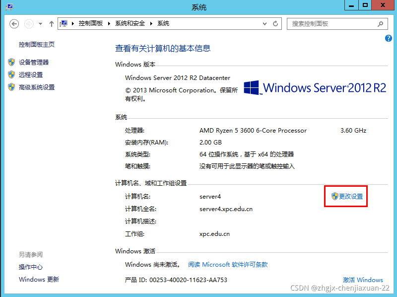Click the 更改设置 link
Viewport: 397px width, 297px height.
click(351, 196)
